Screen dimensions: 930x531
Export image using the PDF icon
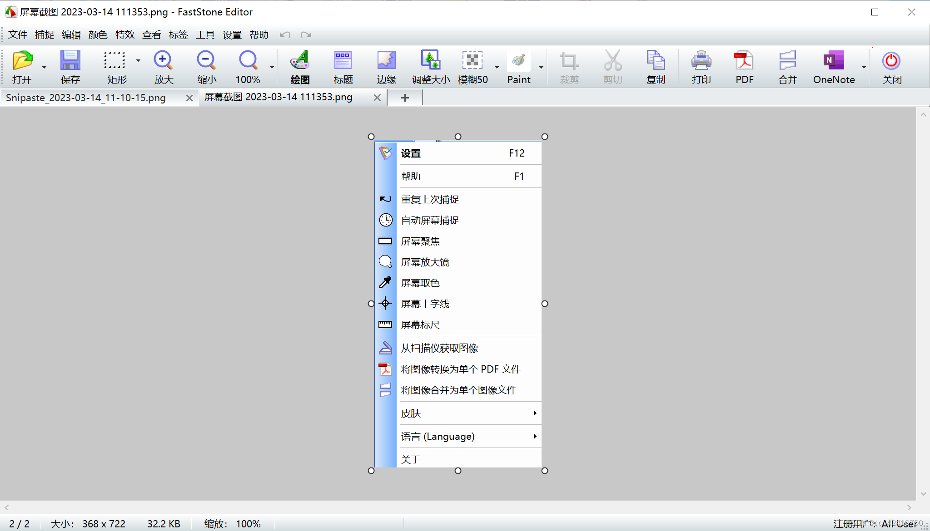[744, 61]
